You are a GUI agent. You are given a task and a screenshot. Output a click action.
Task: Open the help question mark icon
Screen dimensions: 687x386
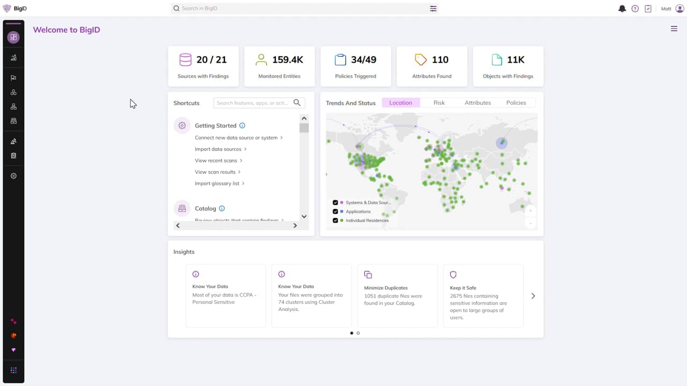pyautogui.click(x=635, y=9)
